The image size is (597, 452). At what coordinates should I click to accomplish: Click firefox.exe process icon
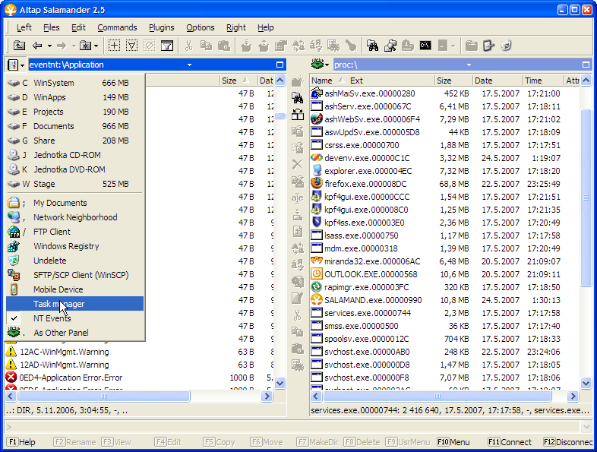317,184
